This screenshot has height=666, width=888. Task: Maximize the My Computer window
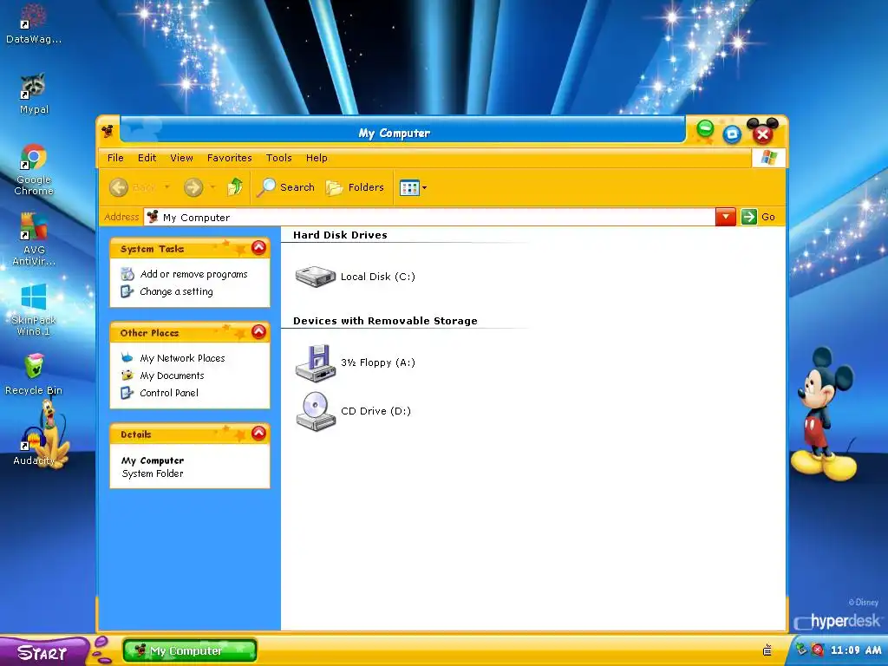732,134
